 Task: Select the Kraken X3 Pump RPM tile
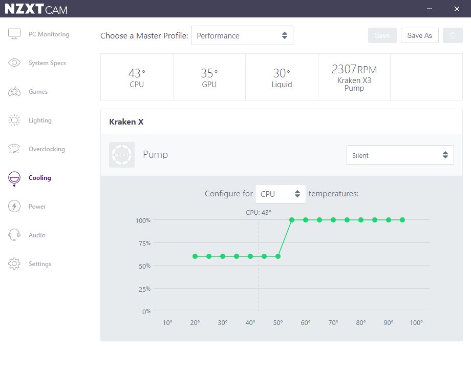pos(354,77)
